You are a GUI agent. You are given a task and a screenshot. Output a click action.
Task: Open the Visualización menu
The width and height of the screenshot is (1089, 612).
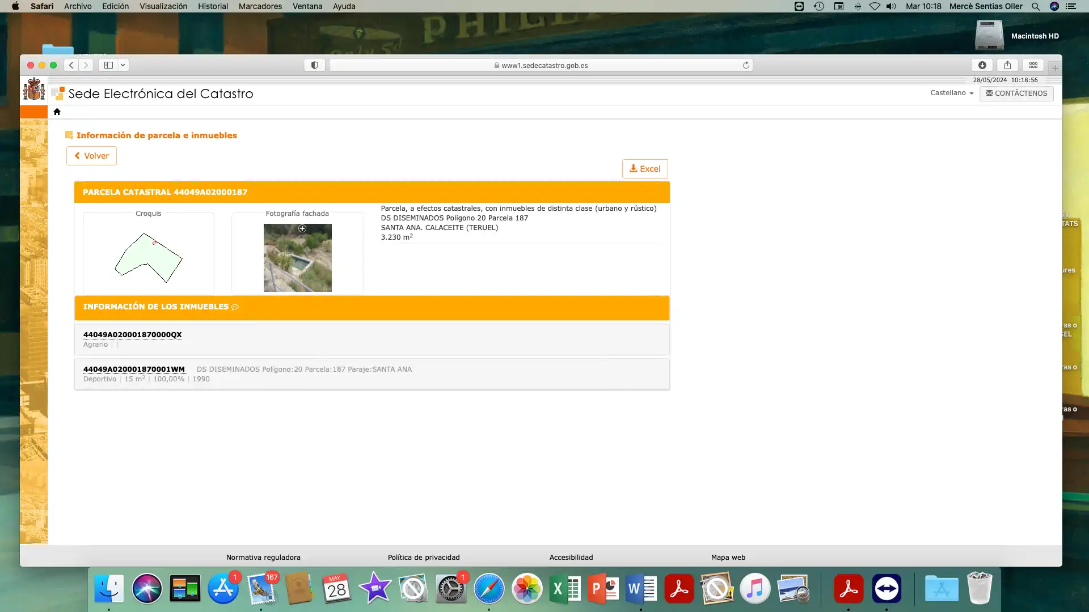point(163,6)
